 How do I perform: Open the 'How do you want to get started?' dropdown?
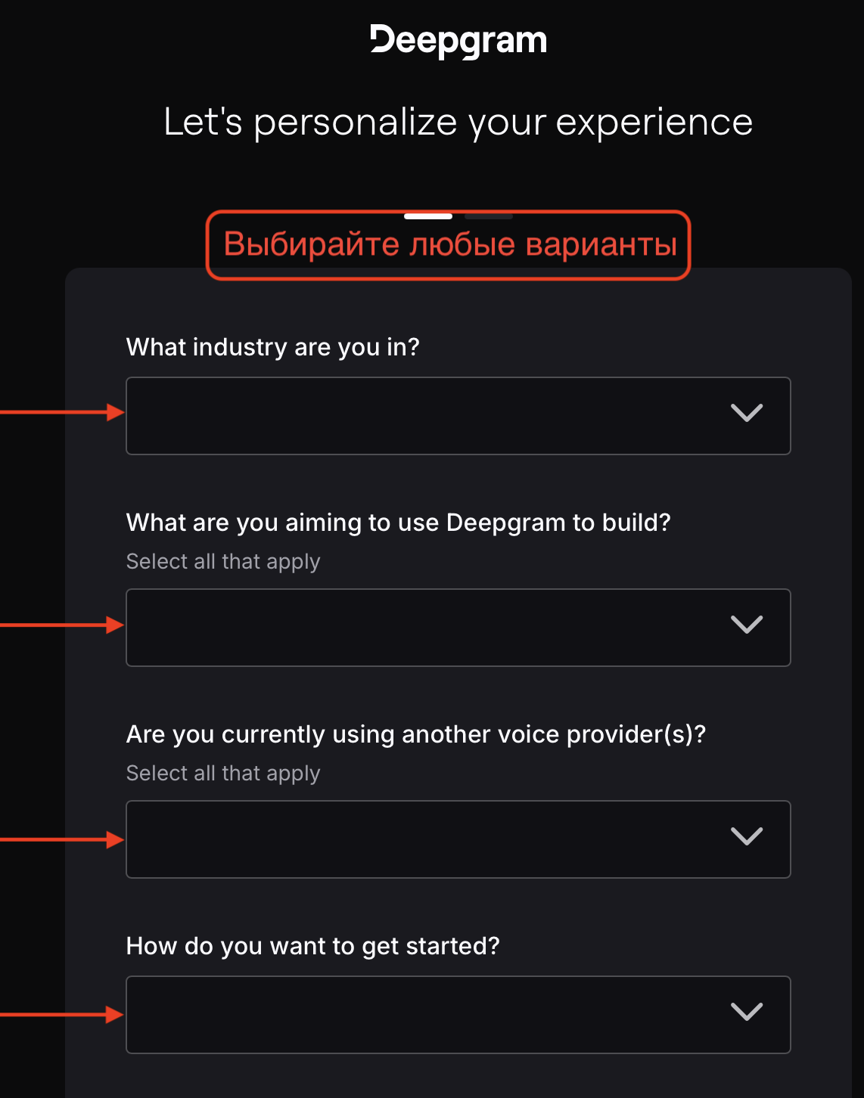coord(458,1015)
